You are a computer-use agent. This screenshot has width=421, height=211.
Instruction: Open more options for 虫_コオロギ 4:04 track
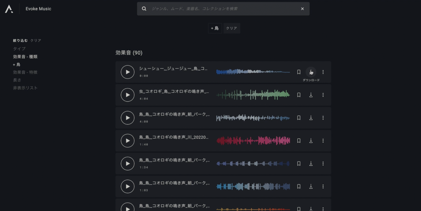(x=323, y=95)
